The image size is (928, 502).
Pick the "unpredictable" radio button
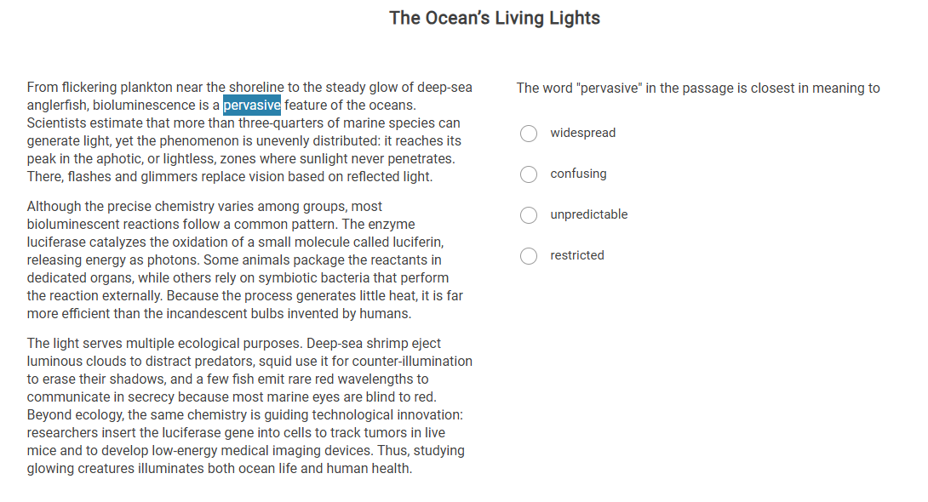point(529,215)
